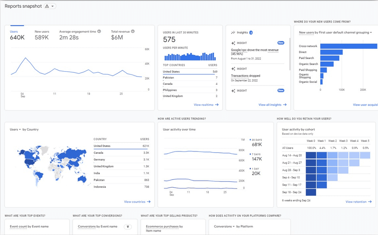Click help icon next to Total revenue
The width and height of the screenshot is (378, 235).
coord(133,32)
